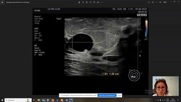
Task: Open the volume control in system tray
Action: [165, 100]
